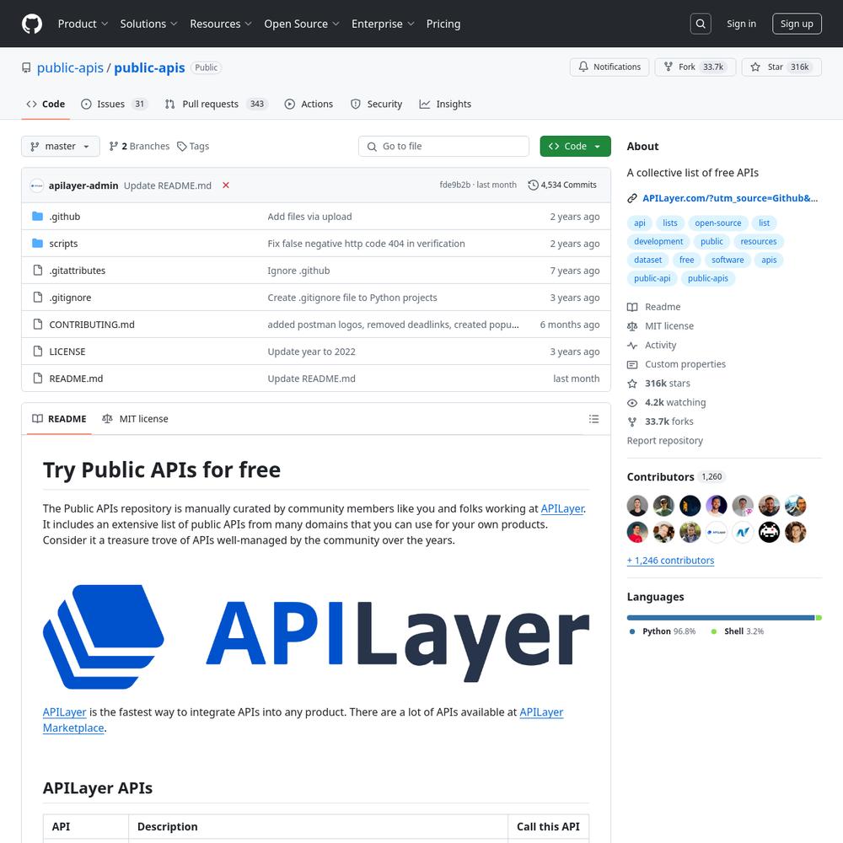
Task: Expand the Product menu
Action: tap(83, 24)
